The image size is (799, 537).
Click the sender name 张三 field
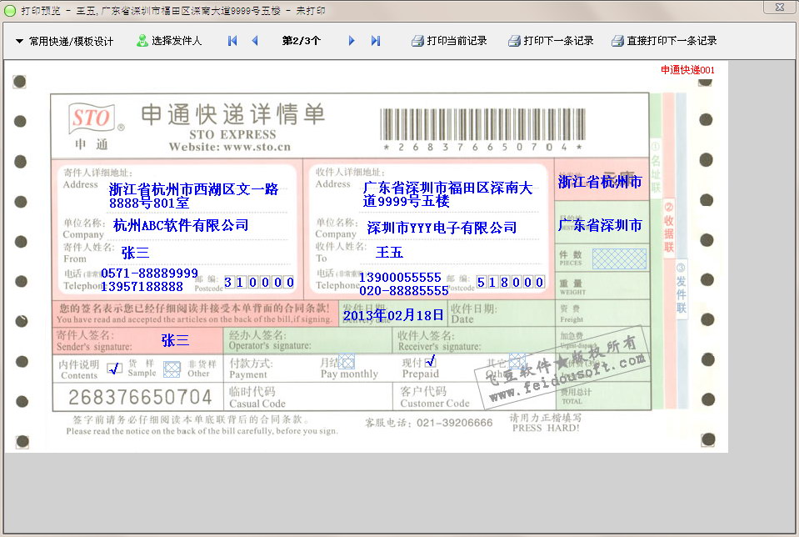[x=135, y=253]
